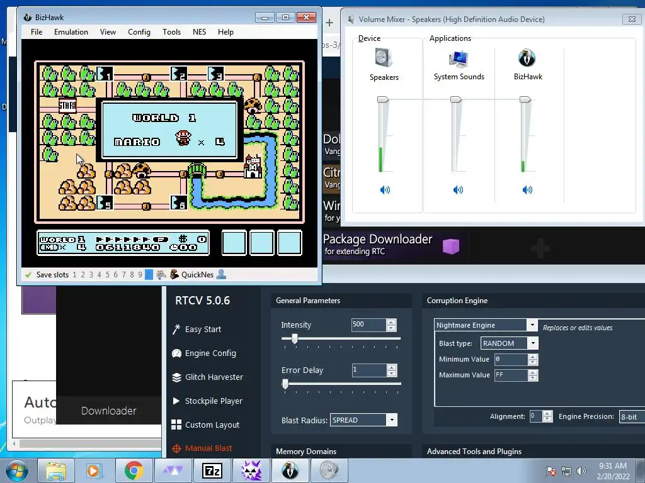Click the Intensity slider handle
Viewport: 645px width, 483px height.
(x=295, y=338)
